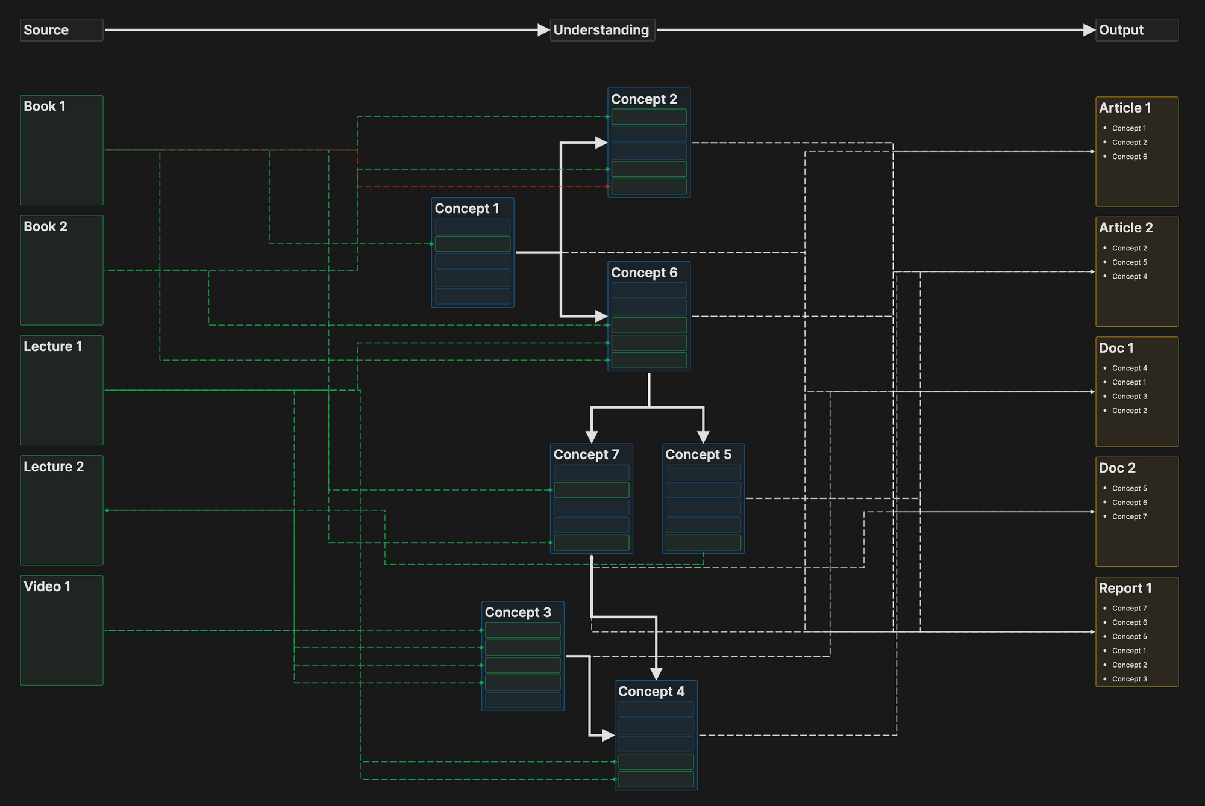Select the Book 1 source card
1205x806 pixels.
pos(61,150)
